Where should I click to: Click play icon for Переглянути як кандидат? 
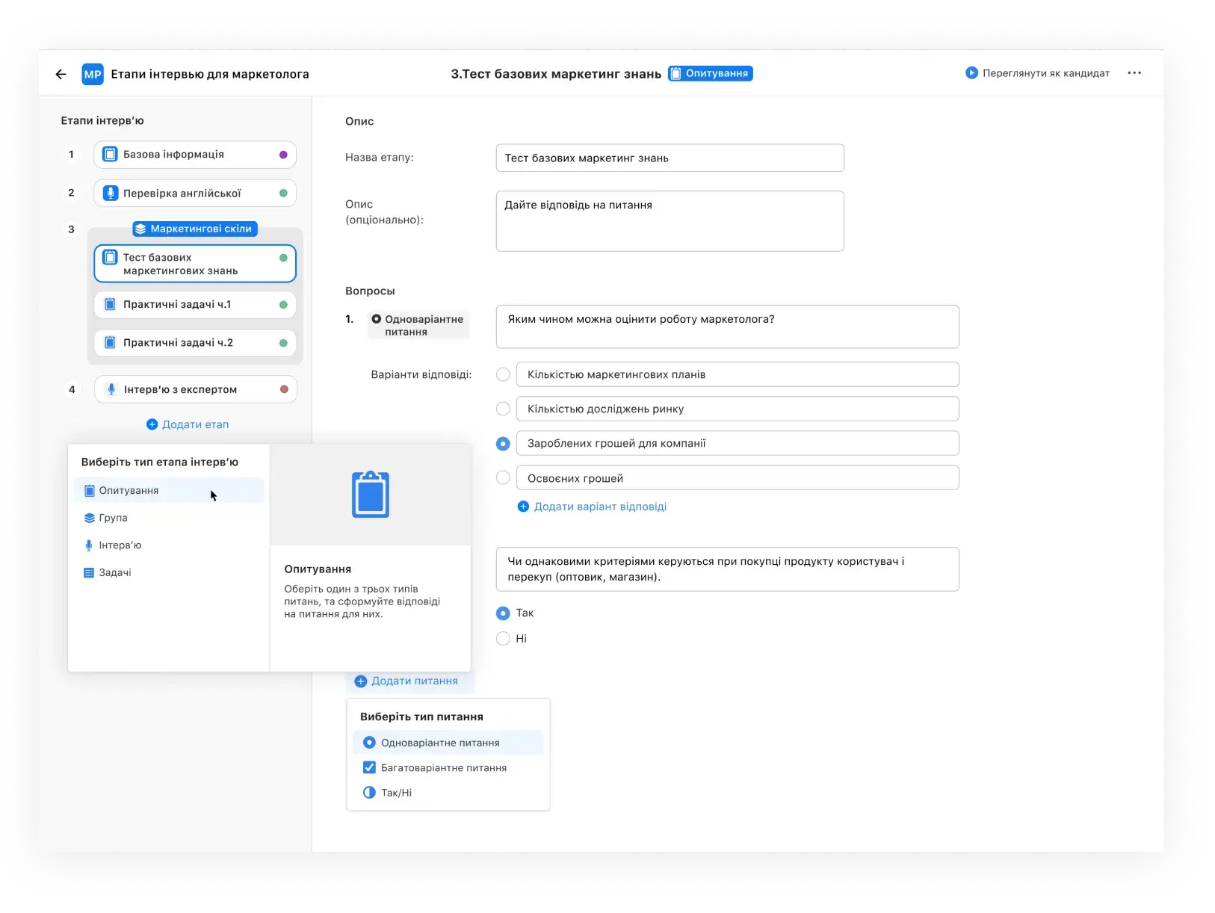971,73
